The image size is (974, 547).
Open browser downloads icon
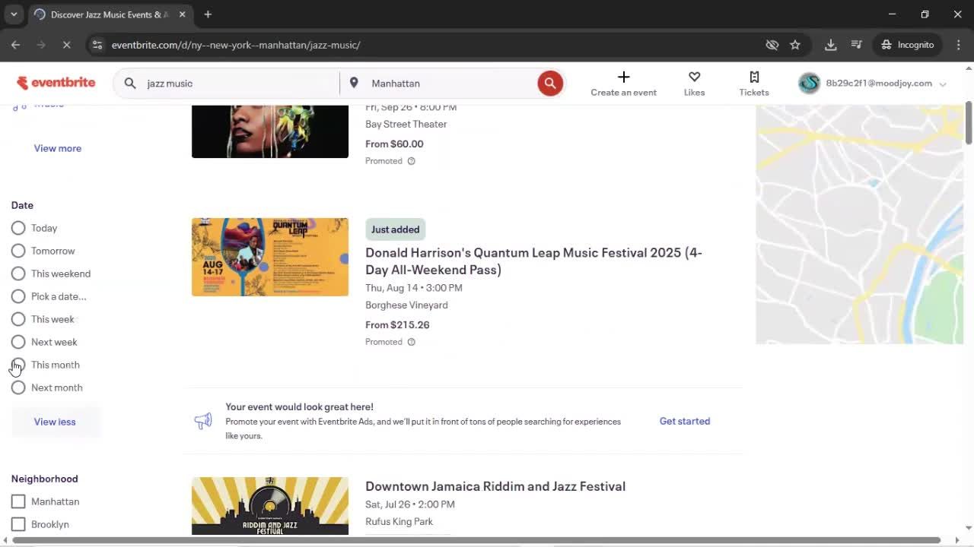831,45
